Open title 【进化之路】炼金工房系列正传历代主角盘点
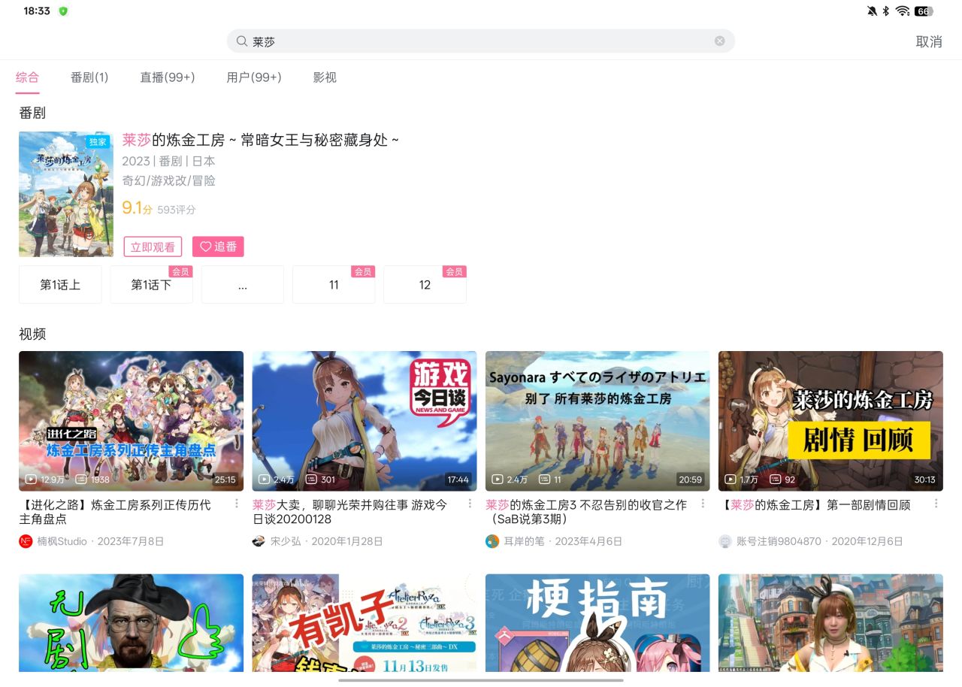The width and height of the screenshot is (962, 687). pos(115,512)
